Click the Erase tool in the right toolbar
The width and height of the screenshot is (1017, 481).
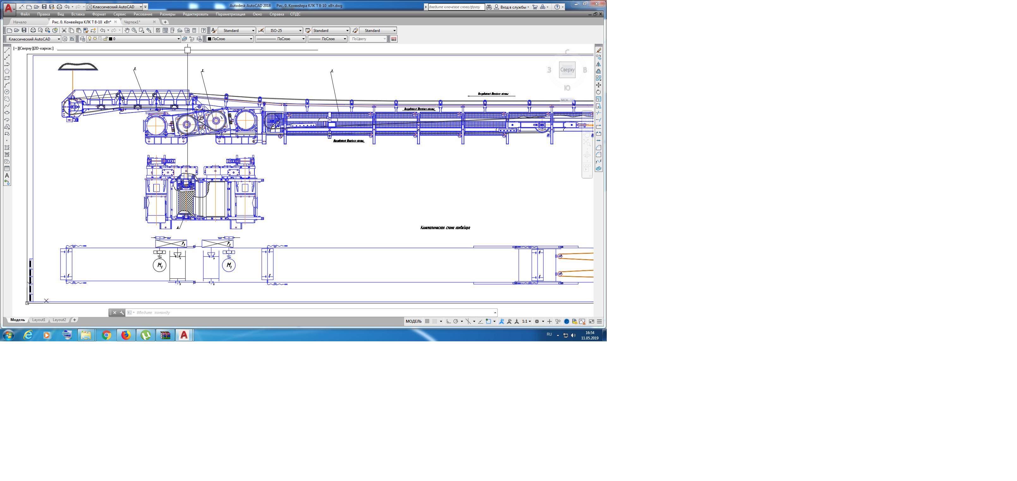click(x=599, y=50)
